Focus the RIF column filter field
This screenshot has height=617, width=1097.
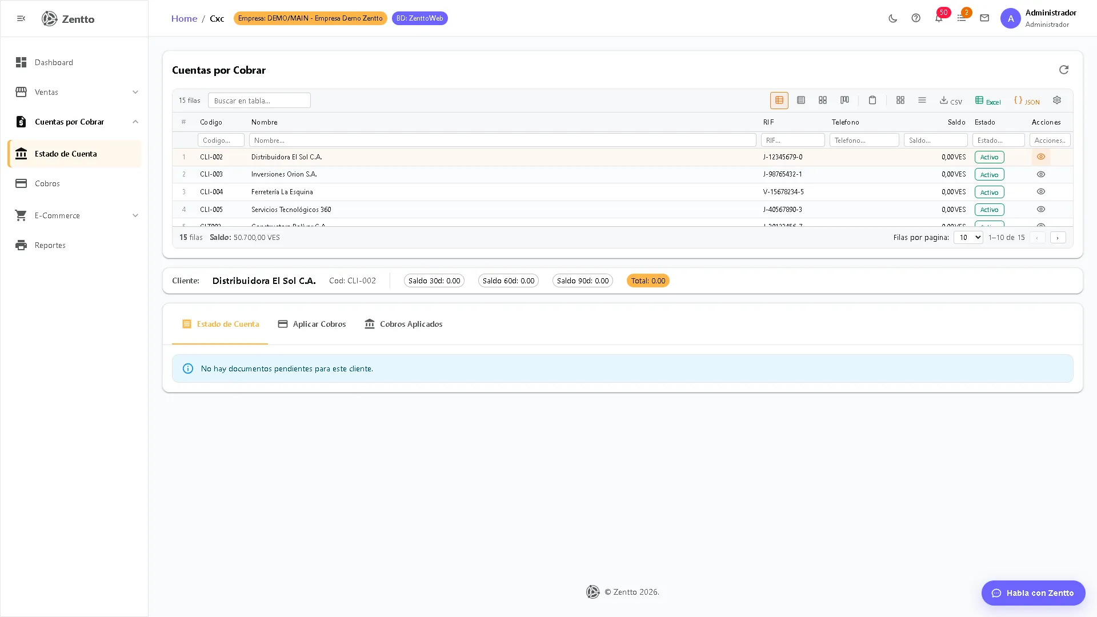(793, 140)
